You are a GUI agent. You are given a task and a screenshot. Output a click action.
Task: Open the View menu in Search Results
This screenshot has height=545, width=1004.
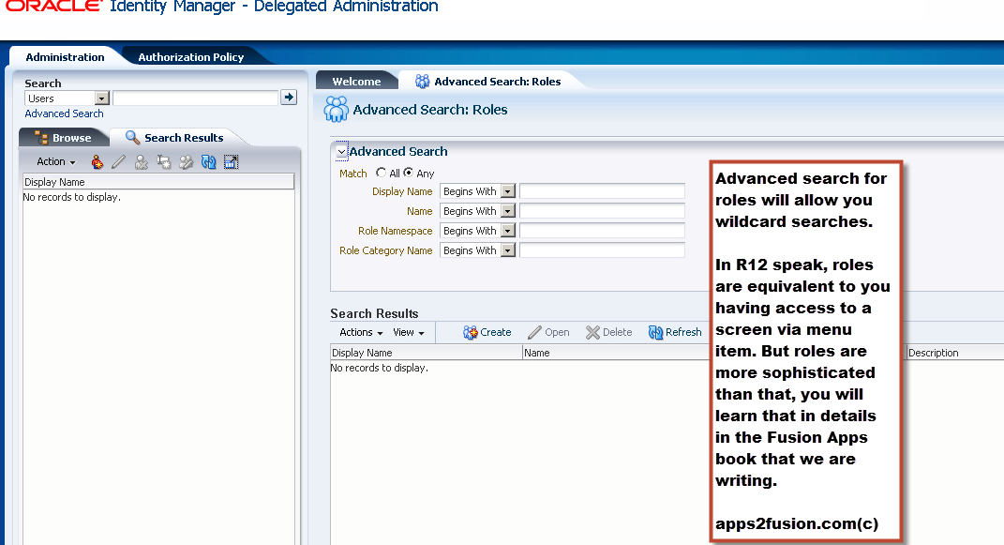tap(409, 332)
